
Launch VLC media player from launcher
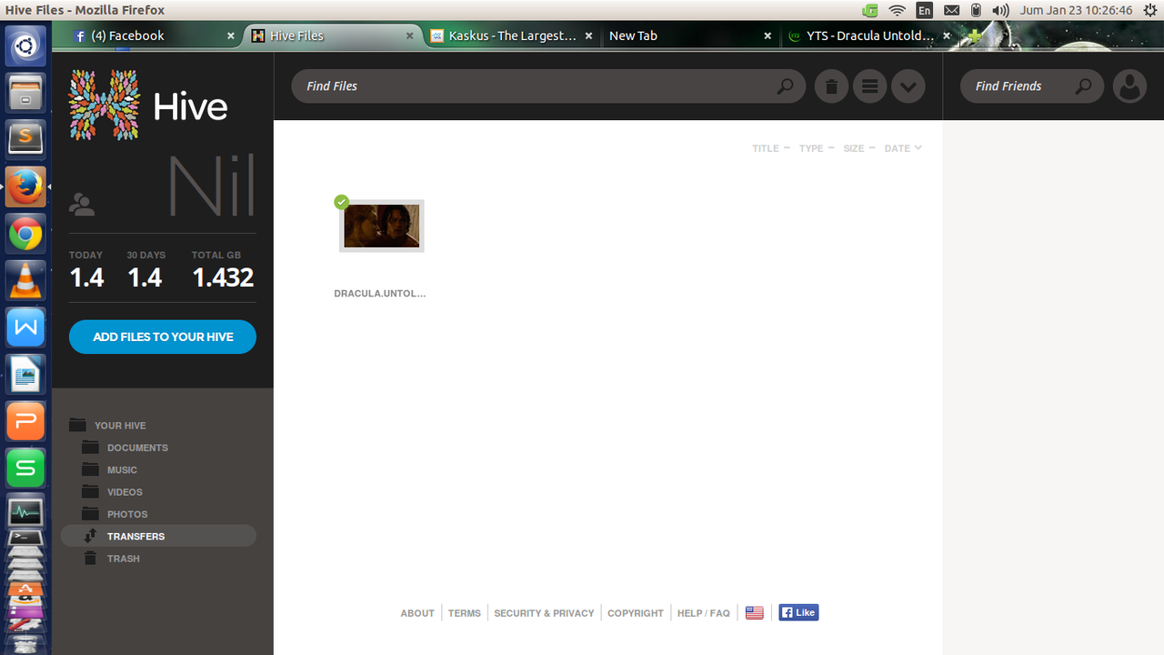(x=25, y=281)
